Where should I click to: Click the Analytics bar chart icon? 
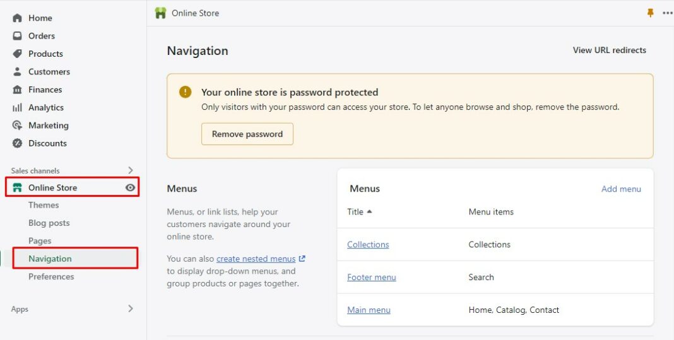point(17,108)
